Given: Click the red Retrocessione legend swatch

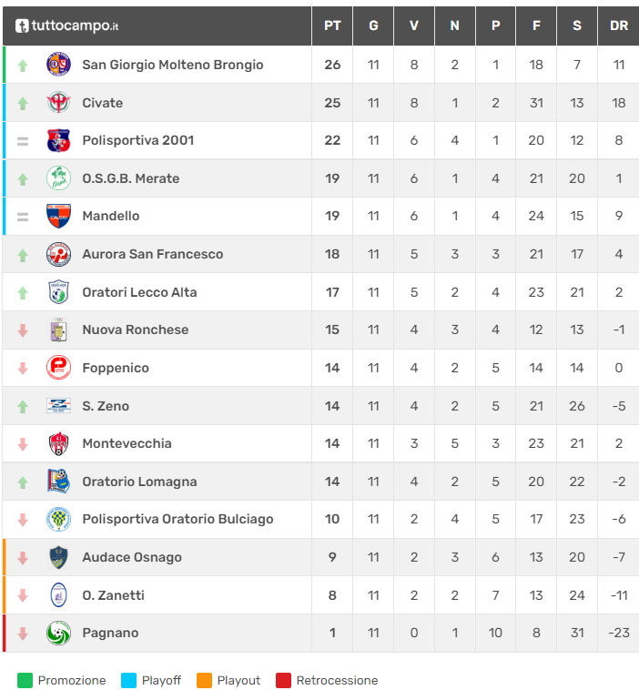Looking at the screenshot, I should click(x=283, y=680).
